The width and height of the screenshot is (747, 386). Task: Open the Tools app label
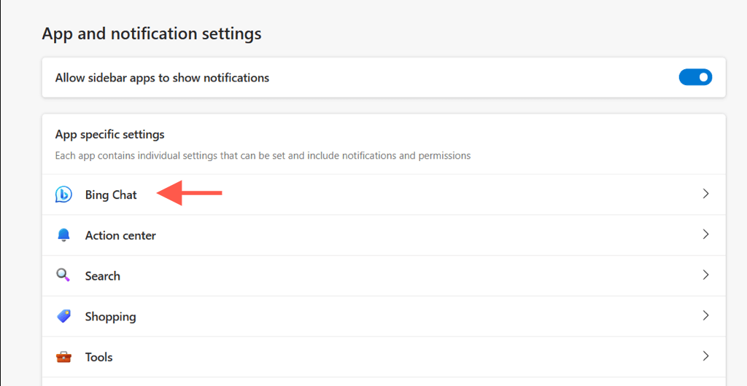98,358
